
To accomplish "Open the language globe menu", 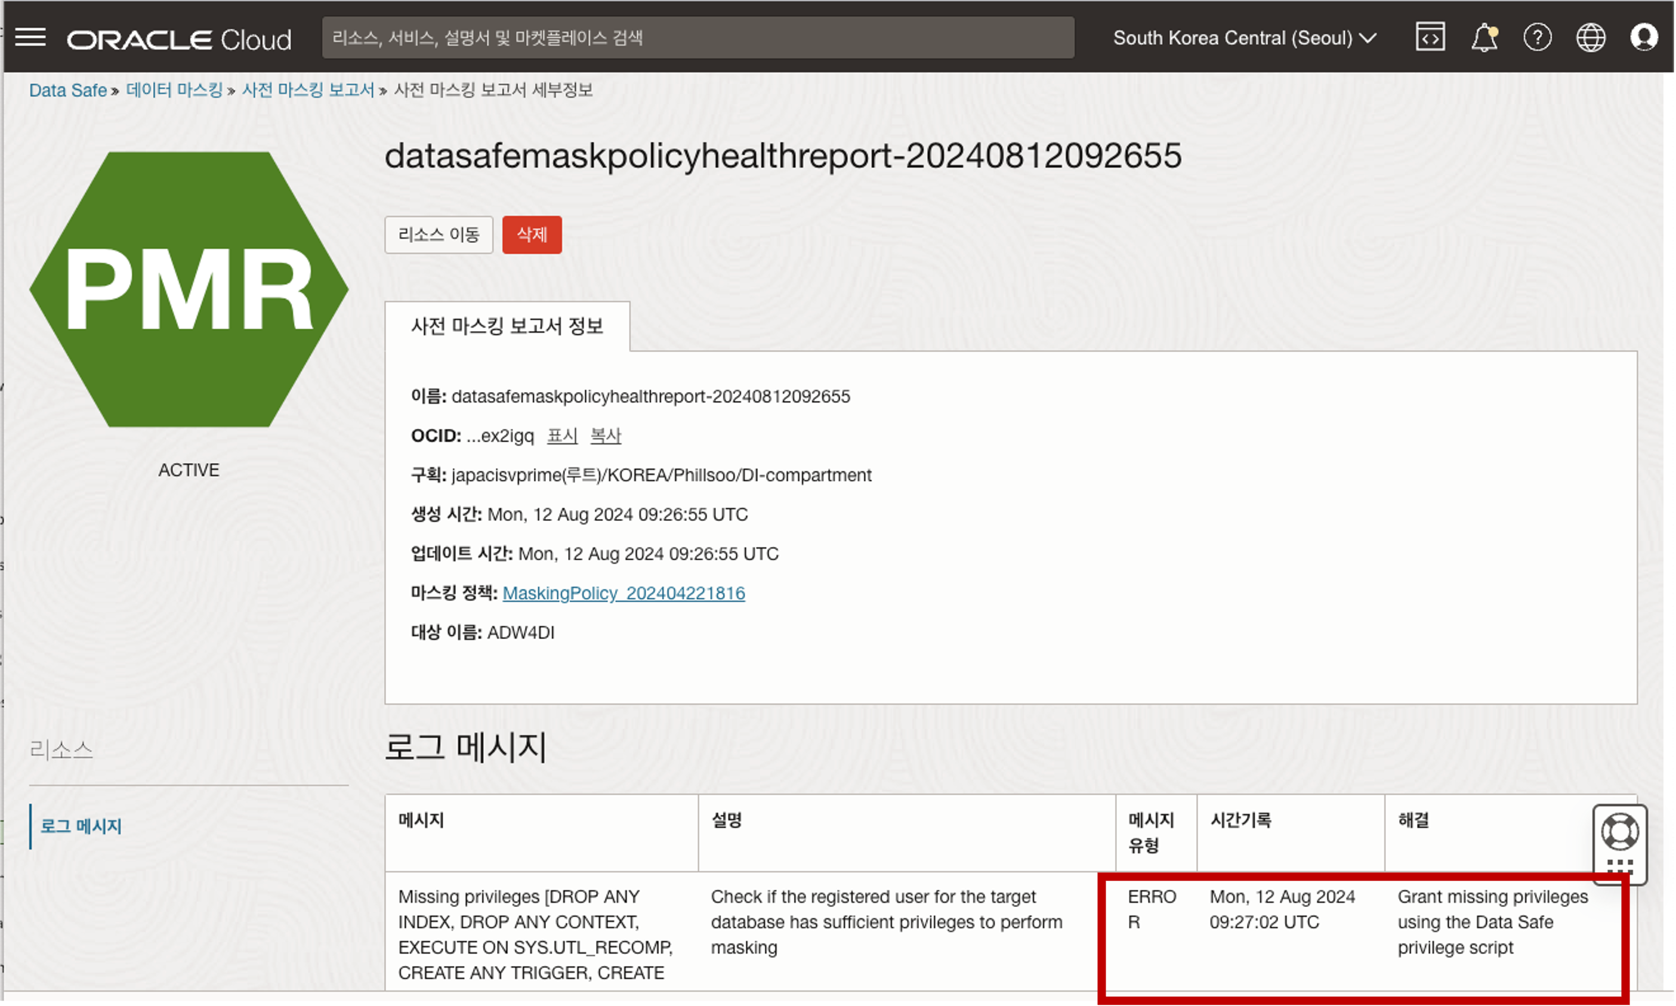I will (x=1591, y=37).
